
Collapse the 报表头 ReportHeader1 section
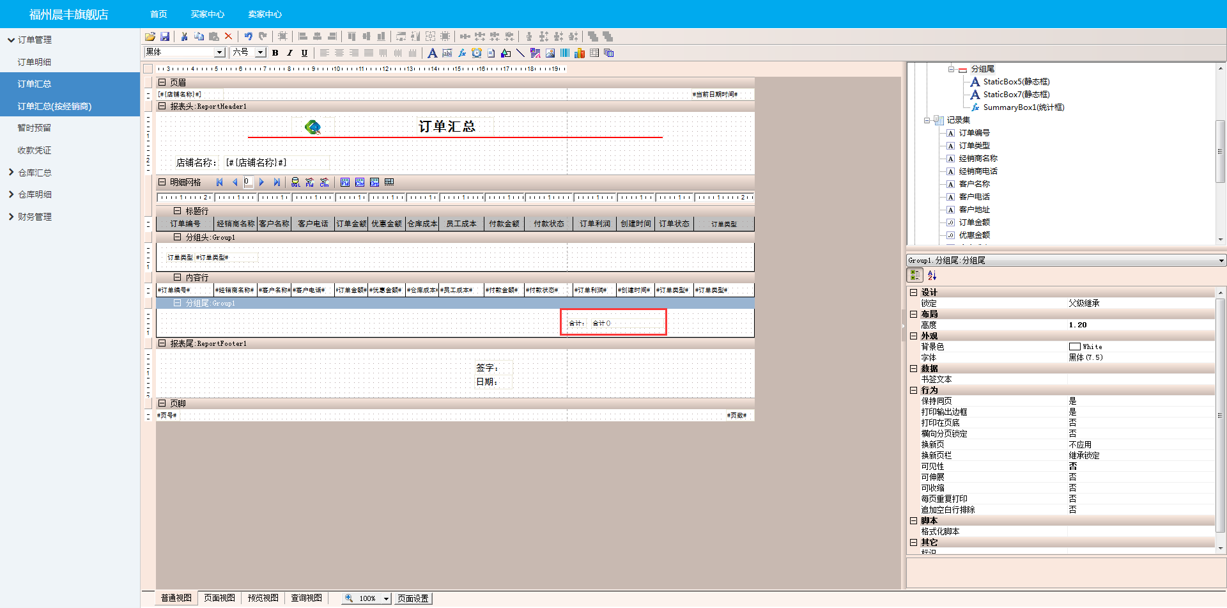click(x=162, y=106)
